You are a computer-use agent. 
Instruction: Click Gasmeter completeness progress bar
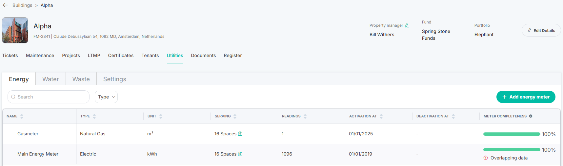click(512, 134)
